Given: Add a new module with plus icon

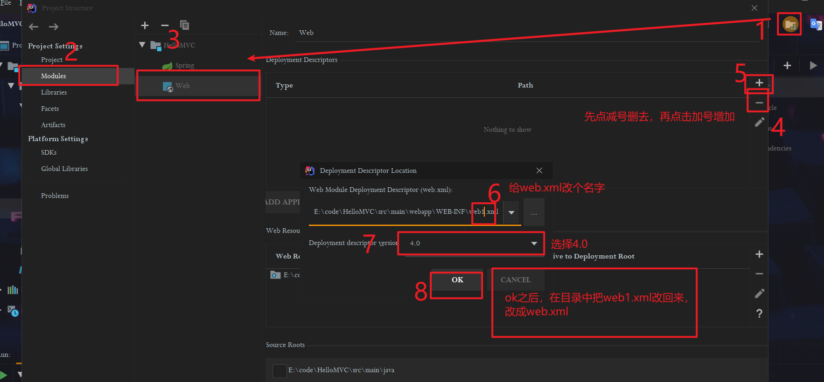Looking at the screenshot, I should [145, 25].
